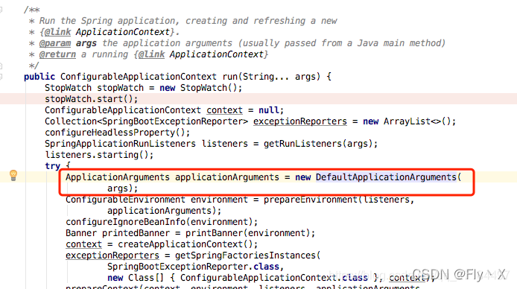Screen dimensions: 517x289
Task: Click the try keyword
Action: pos(53,166)
